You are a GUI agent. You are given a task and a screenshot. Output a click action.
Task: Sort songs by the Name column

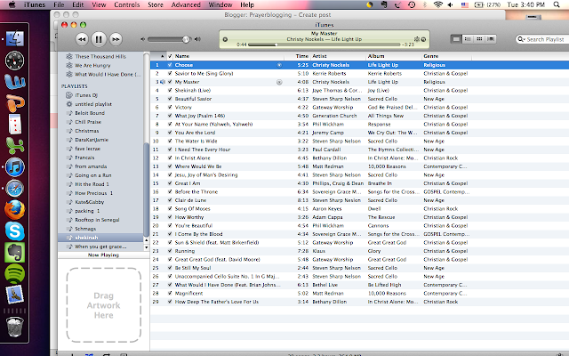coord(228,56)
